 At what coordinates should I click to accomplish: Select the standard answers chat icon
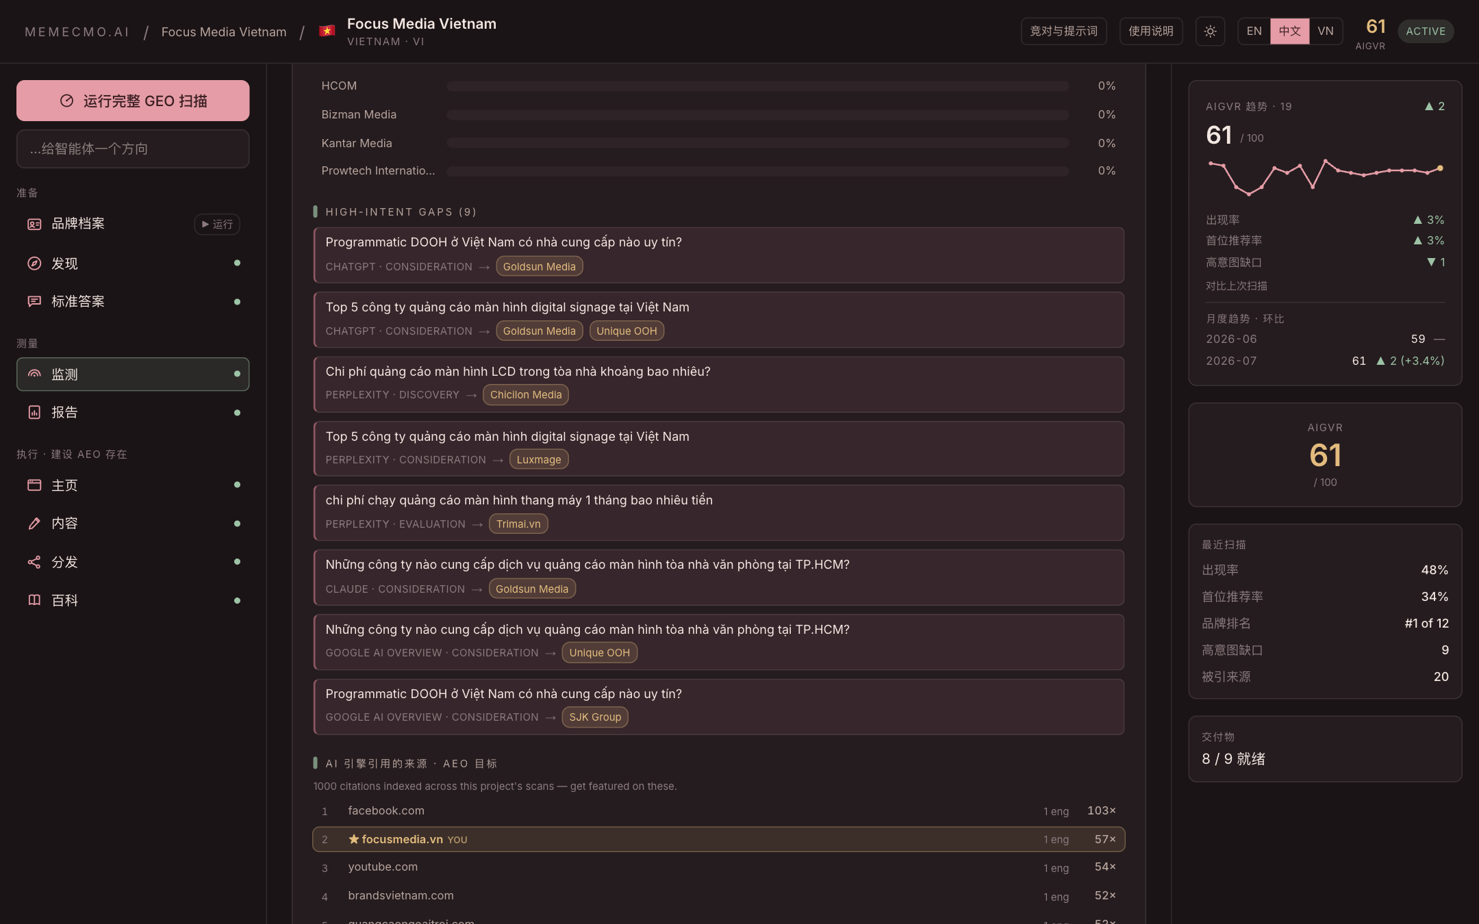click(x=34, y=301)
